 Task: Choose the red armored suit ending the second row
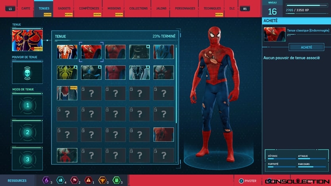[x=164, y=73]
